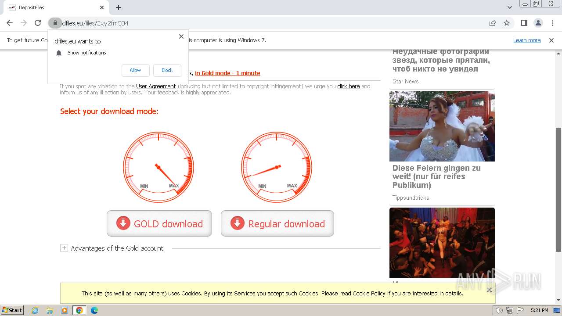The width and height of the screenshot is (562, 316).
Task: Bookmark this page with the star
Action: point(507,23)
